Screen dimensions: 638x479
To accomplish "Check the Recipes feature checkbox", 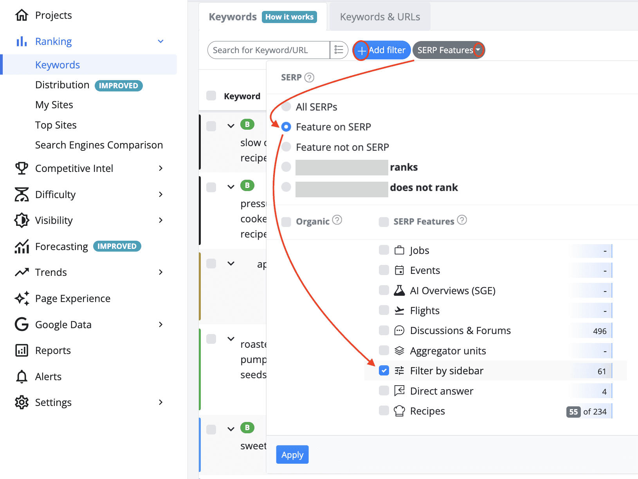I will [x=384, y=411].
